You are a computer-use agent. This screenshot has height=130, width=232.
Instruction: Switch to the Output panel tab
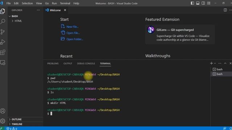click(68, 64)
